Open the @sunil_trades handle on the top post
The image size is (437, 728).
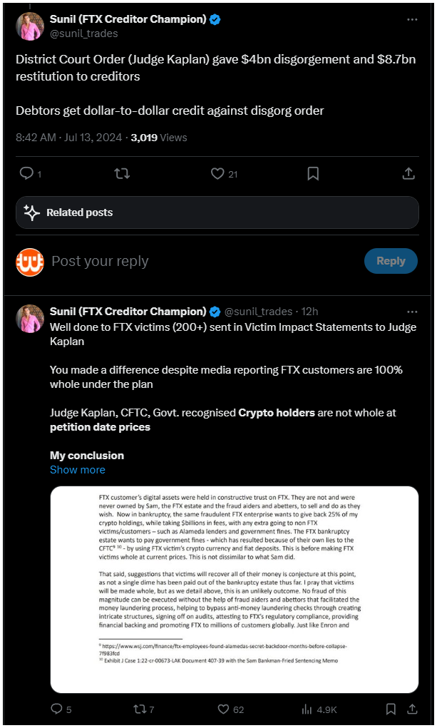[83, 34]
